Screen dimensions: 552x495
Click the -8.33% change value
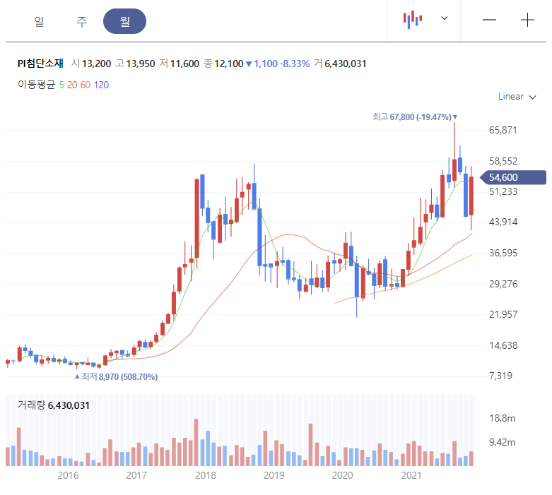[295, 64]
